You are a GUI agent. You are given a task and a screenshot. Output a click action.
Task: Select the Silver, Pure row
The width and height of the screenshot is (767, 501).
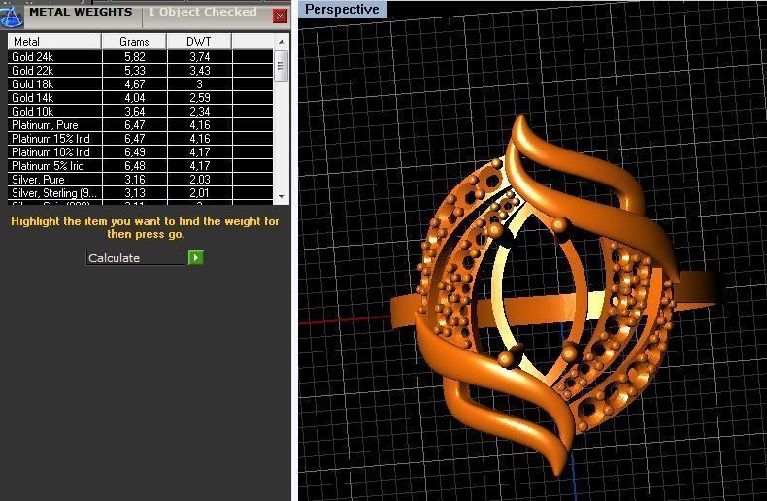(x=141, y=180)
